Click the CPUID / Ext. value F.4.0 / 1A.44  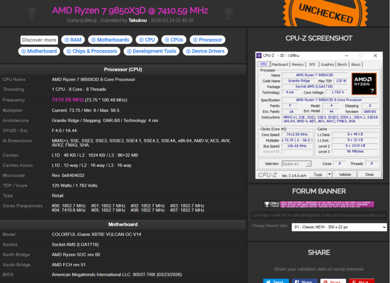(64, 130)
